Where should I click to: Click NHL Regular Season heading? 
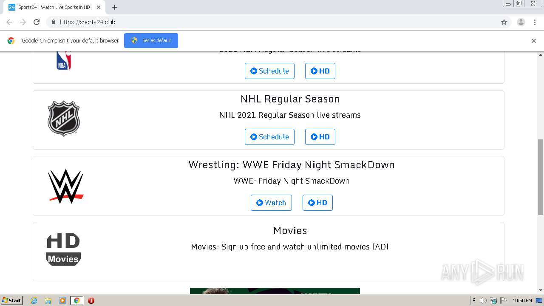tap(290, 99)
